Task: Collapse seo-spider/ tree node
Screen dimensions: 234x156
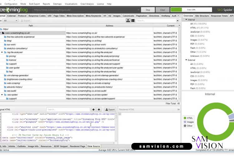Action: (x=2, y=95)
